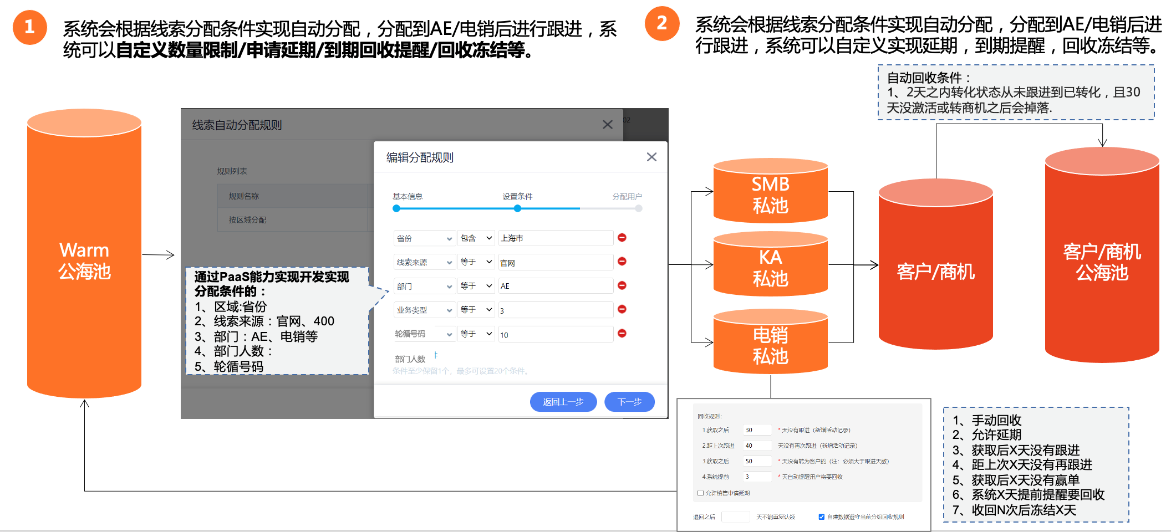Go to the 基本信息 step

click(x=396, y=208)
